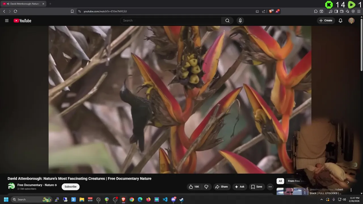Click the page vertical scrollbar

(361, 45)
